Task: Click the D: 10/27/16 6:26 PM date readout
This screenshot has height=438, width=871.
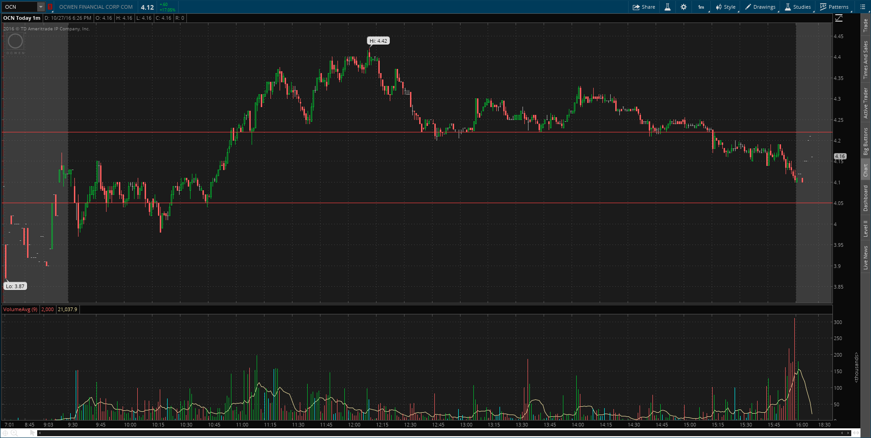Action: tap(68, 18)
